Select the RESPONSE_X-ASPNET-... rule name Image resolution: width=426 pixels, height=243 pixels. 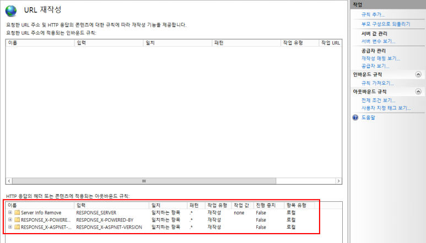pyautogui.click(x=46, y=227)
